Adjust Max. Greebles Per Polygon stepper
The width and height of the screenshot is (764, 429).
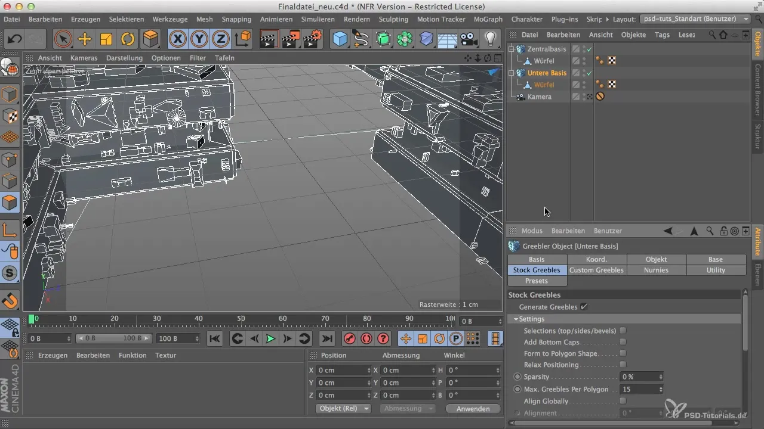660,389
